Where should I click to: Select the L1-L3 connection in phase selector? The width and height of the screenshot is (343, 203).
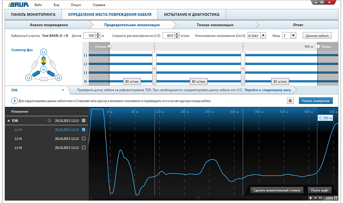(x=35, y=64)
